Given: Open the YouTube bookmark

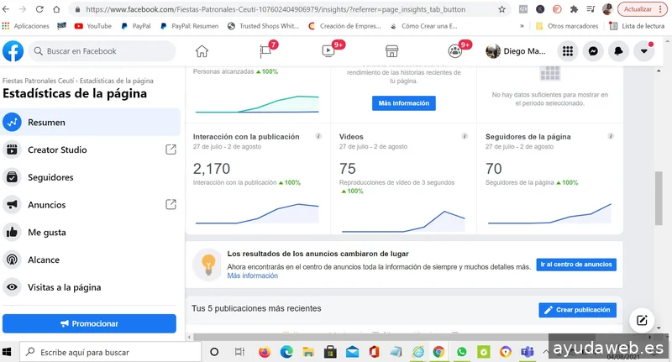Looking at the screenshot, I should click(x=93, y=26).
